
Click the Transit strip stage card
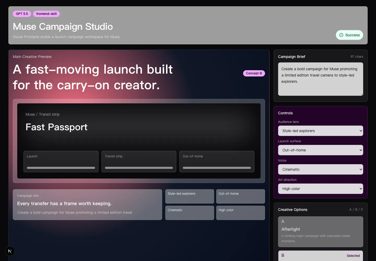point(139,162)
